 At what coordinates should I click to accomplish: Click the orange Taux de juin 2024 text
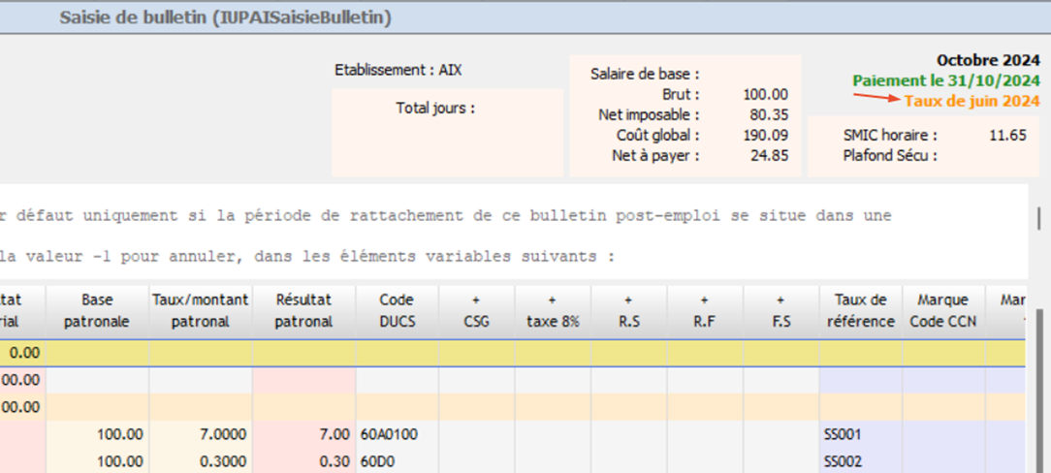click(971, 101)
